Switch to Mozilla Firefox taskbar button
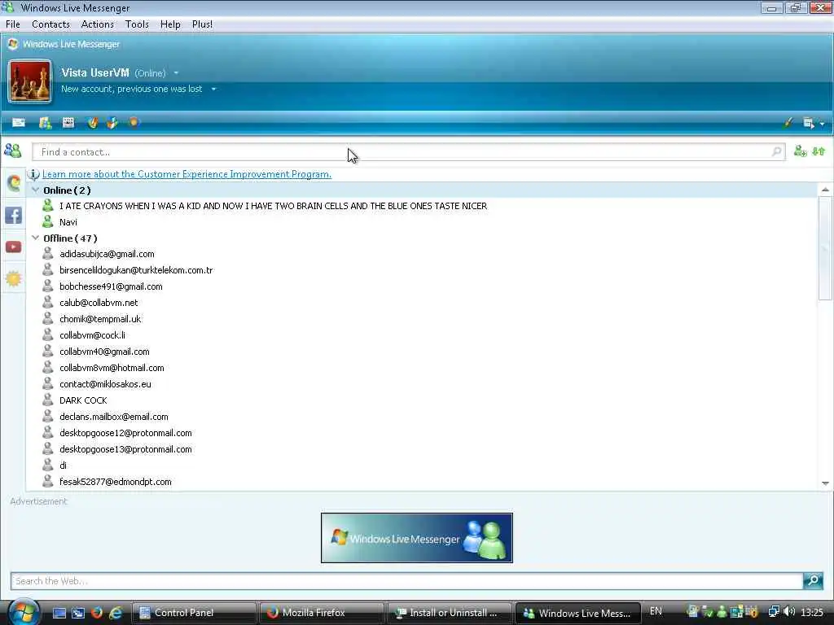Viewport: 834px width, 625px height. (x=321, y=613)
